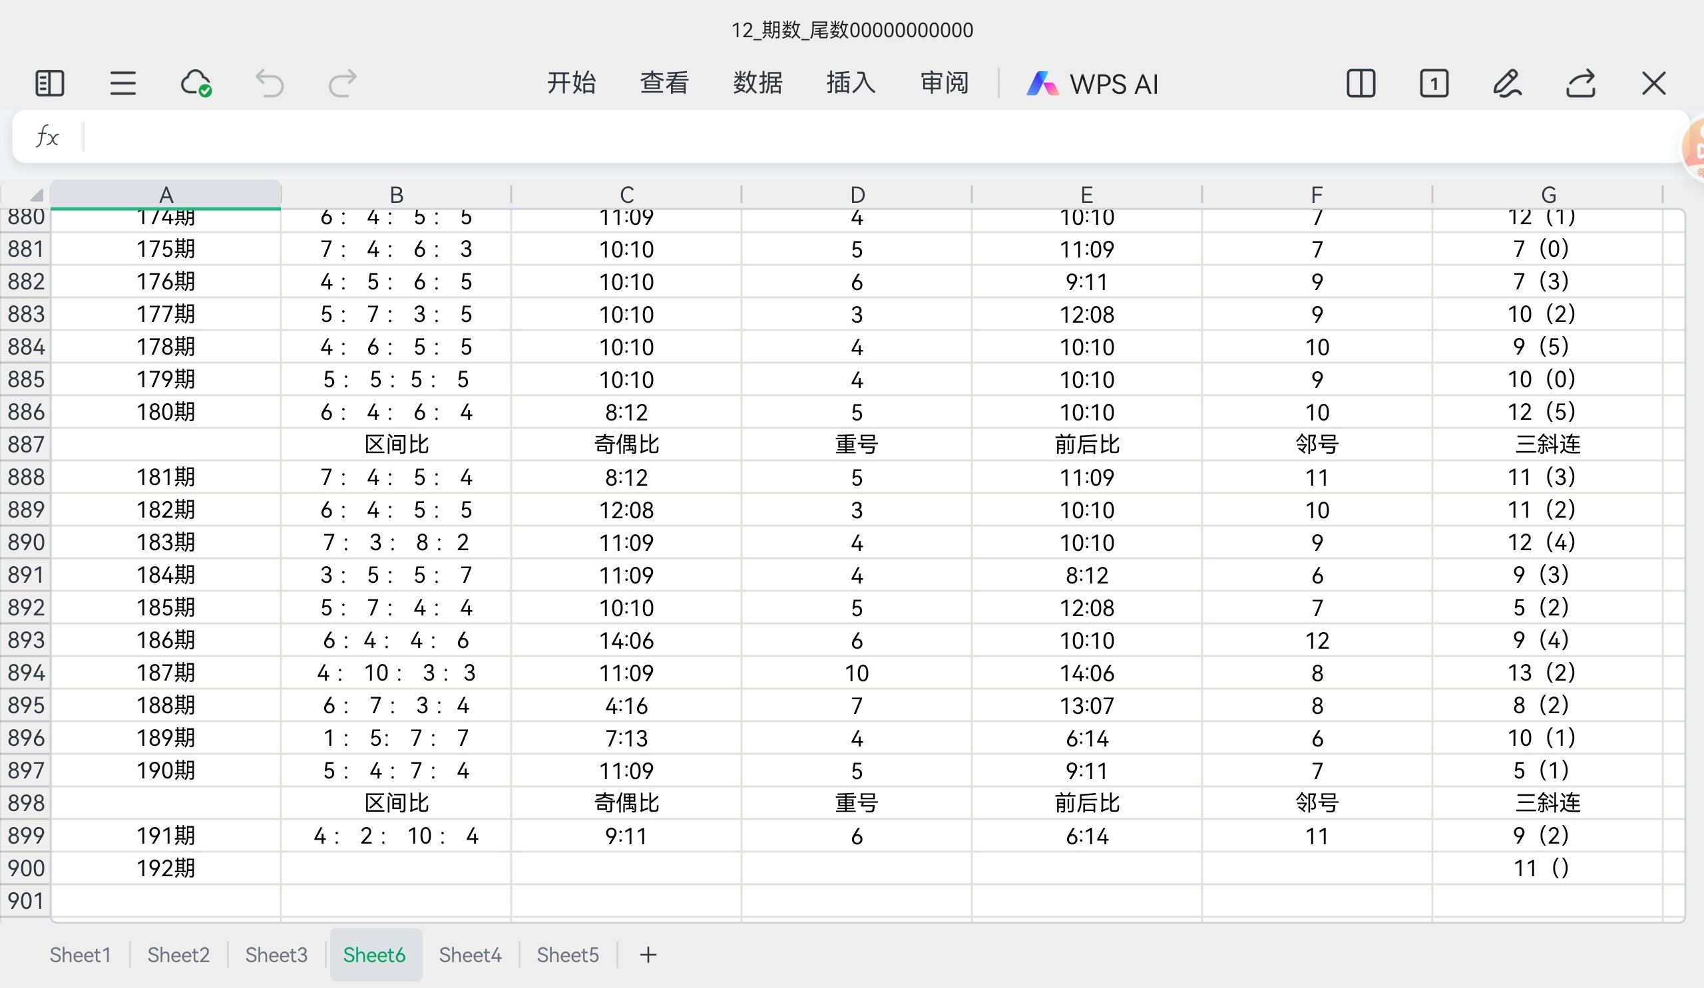The width and height of the screenshot is (1704, 988).
Task: Switch to the Sheet4 tab
Action: pyautogui.click(x=470, y=955)
